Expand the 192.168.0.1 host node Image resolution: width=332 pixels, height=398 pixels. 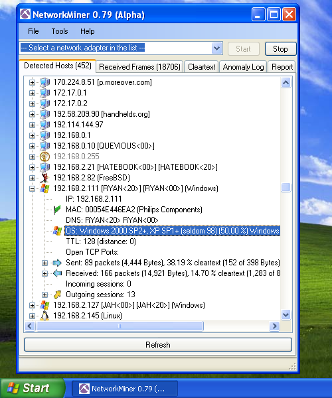32,135
